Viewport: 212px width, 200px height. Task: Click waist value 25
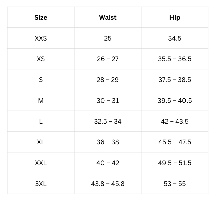pyautogui.click(x=108, y=38)
